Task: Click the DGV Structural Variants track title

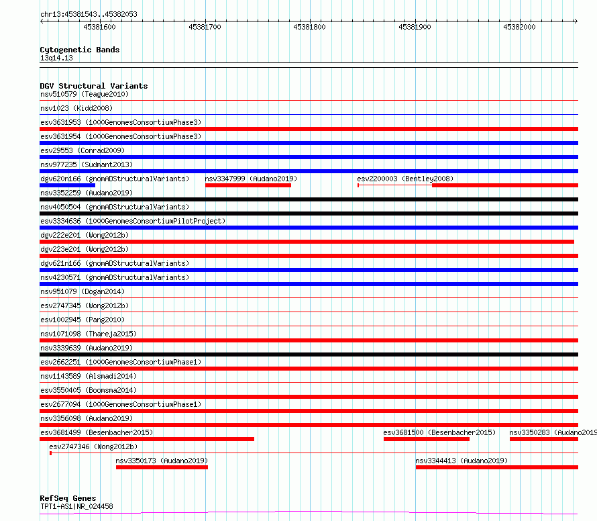Action: (x=94, y=86)
